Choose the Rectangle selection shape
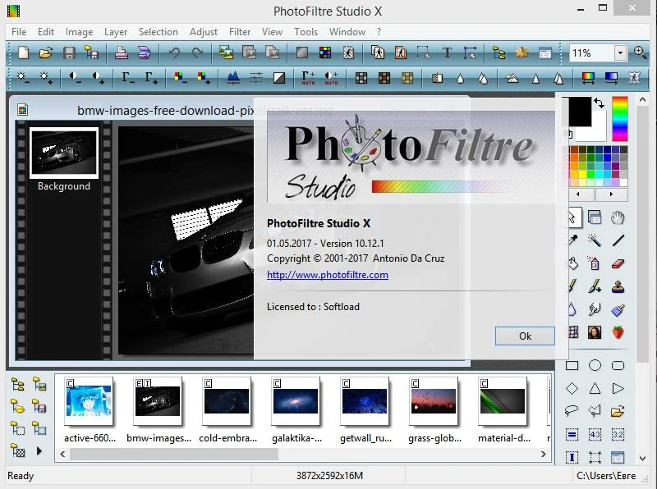Screen dimensions: 657x489 pos(572,365)
